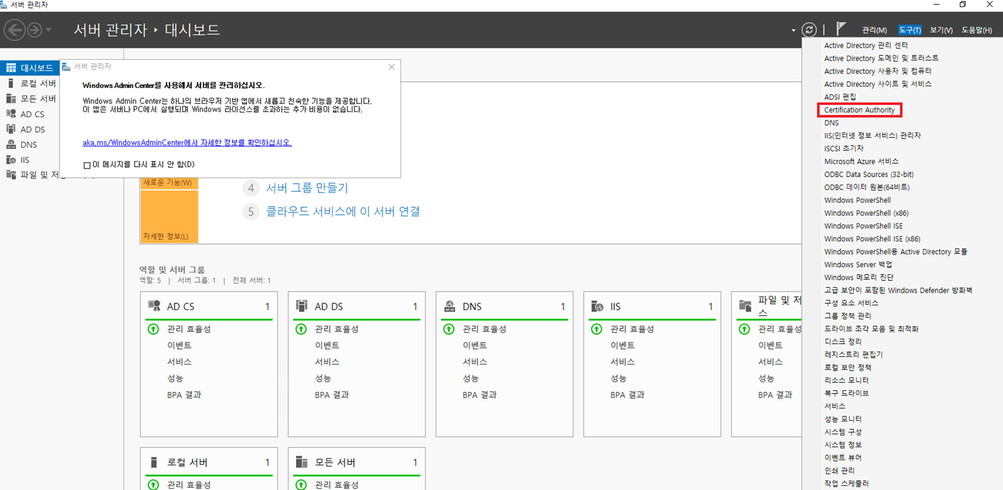Select the 자세한 정보(L) tile
This screenshot has width=1003, height=490.
pos(169,217)
